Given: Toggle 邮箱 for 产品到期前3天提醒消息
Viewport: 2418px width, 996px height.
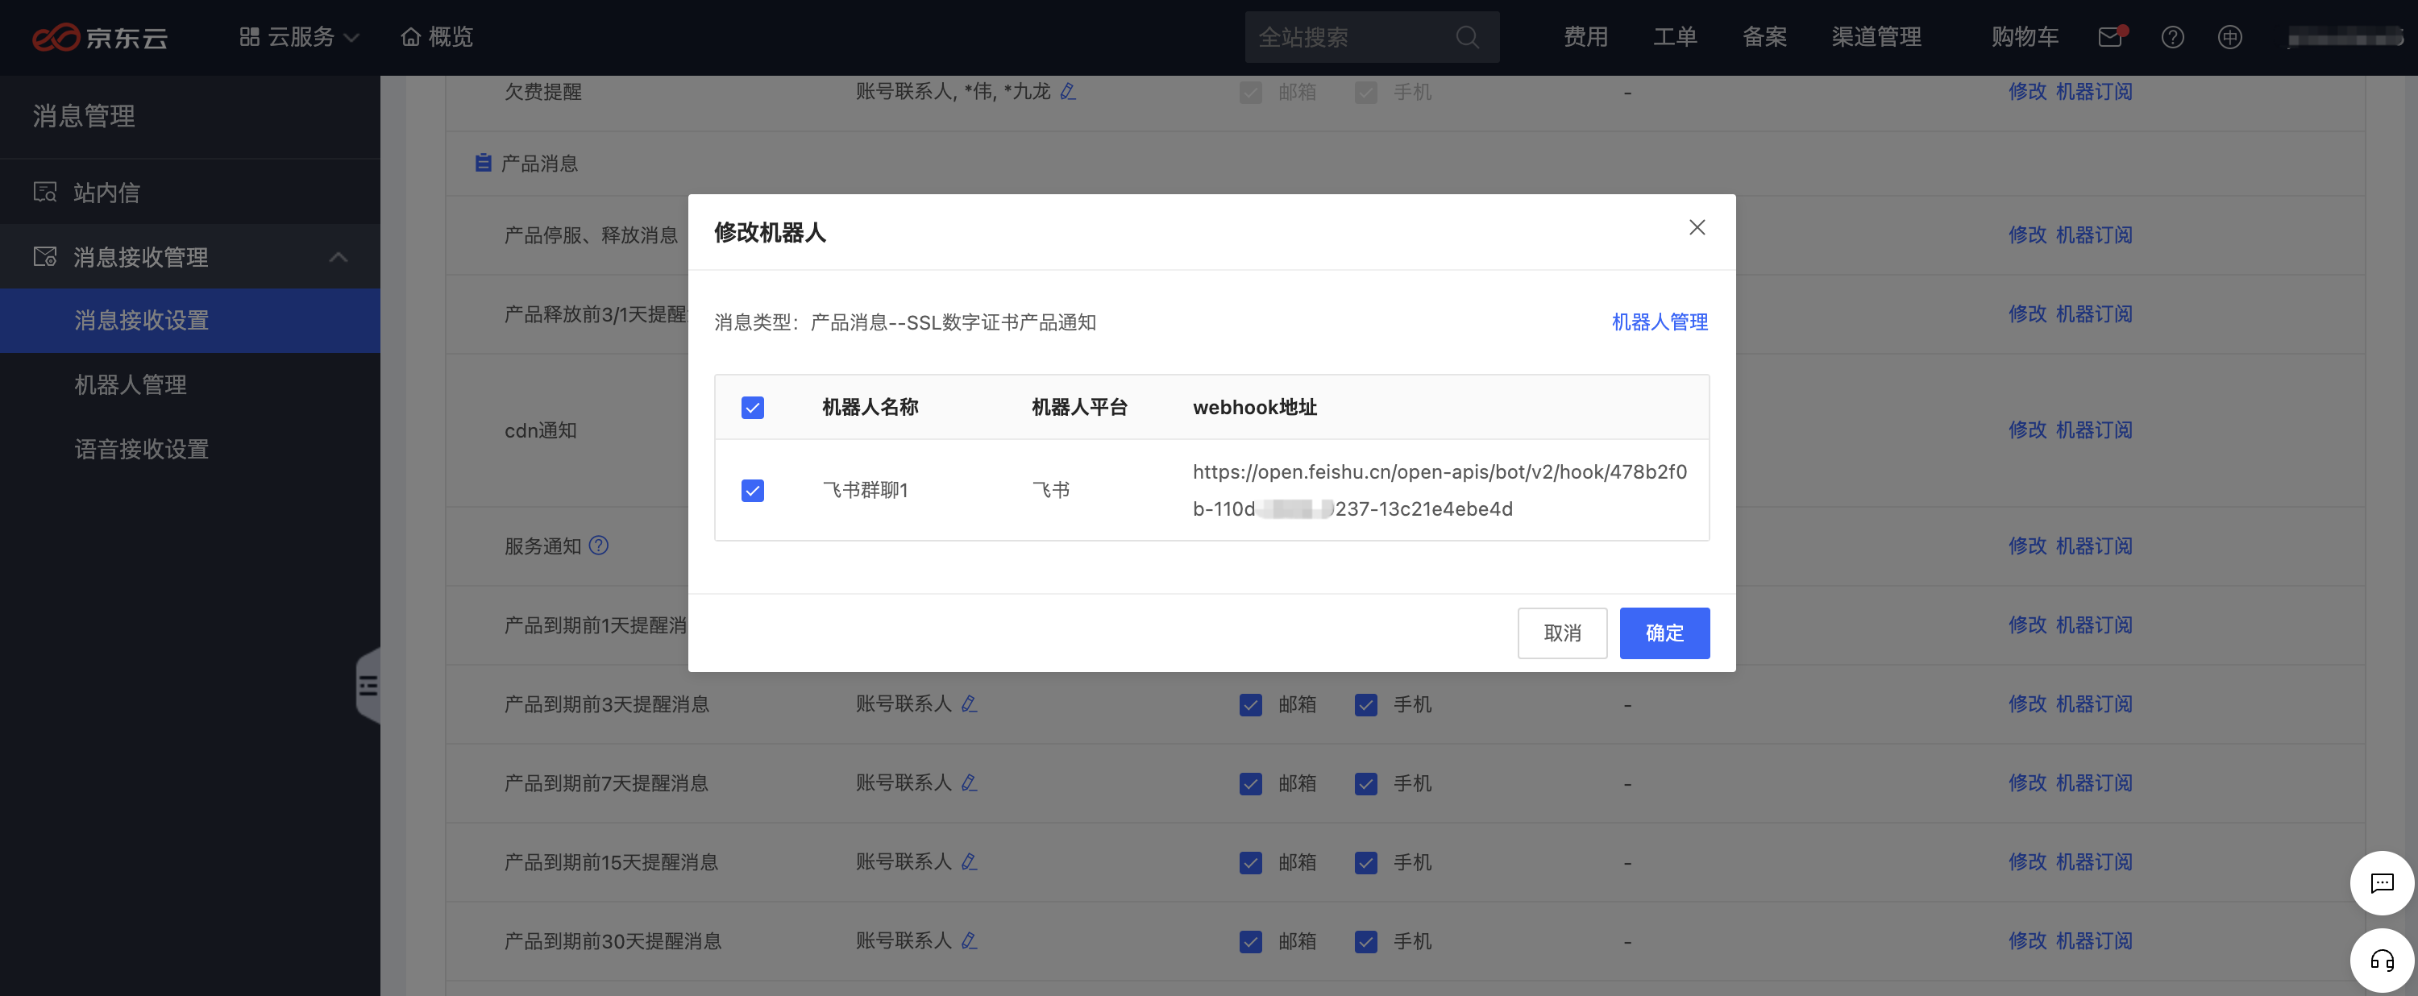Looking at the screenshot, I should point(1250,704).
